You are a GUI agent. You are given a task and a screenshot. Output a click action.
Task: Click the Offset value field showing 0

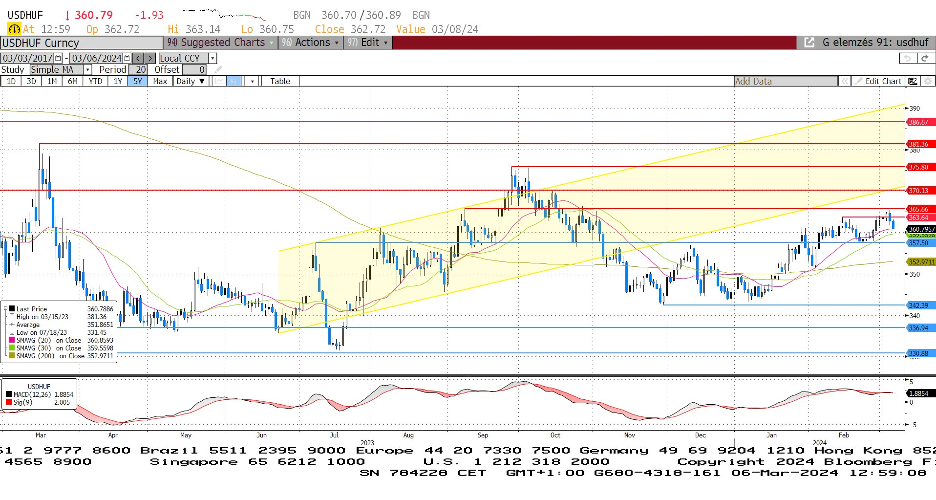[x=194, y=69]
